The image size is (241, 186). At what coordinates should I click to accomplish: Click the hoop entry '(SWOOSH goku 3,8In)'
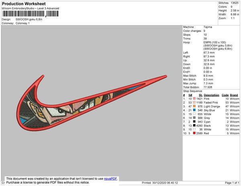(x=218, y=46)
